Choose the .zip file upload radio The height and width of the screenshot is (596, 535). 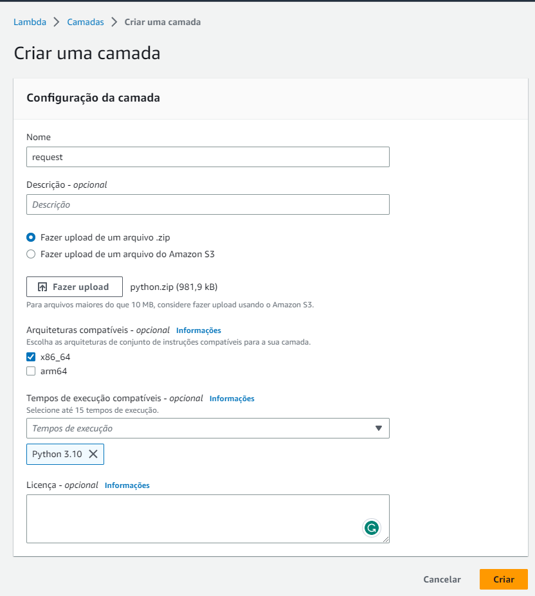click(x=31, y=237)
